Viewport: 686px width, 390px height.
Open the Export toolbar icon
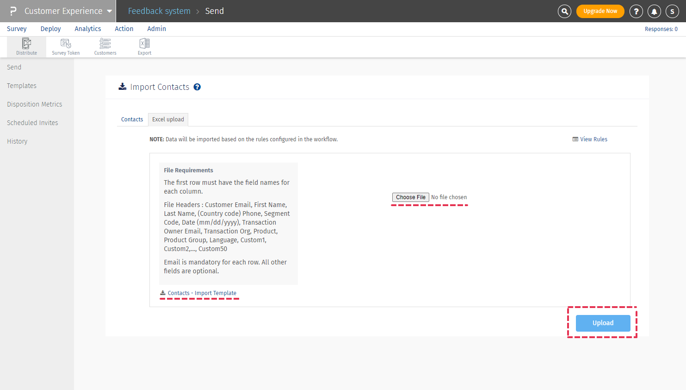144,47
